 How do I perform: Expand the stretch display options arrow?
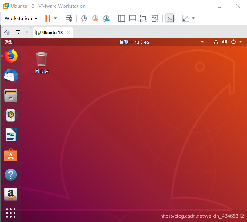[193, 18]
